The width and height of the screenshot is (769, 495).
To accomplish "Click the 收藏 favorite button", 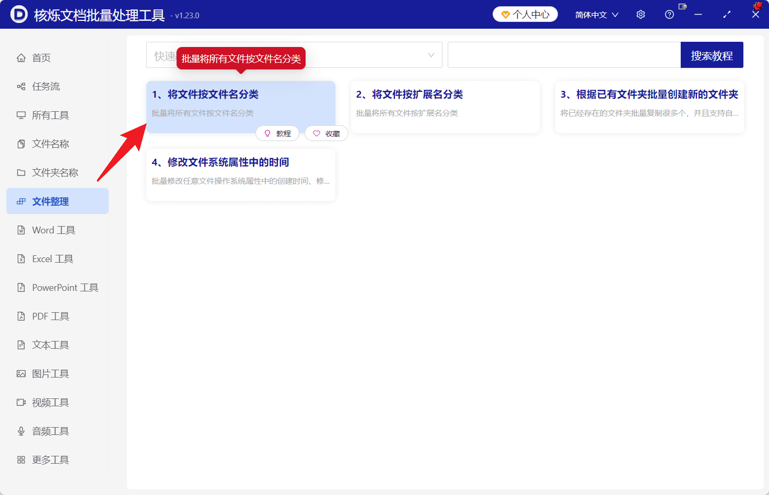I will [327, 134].
